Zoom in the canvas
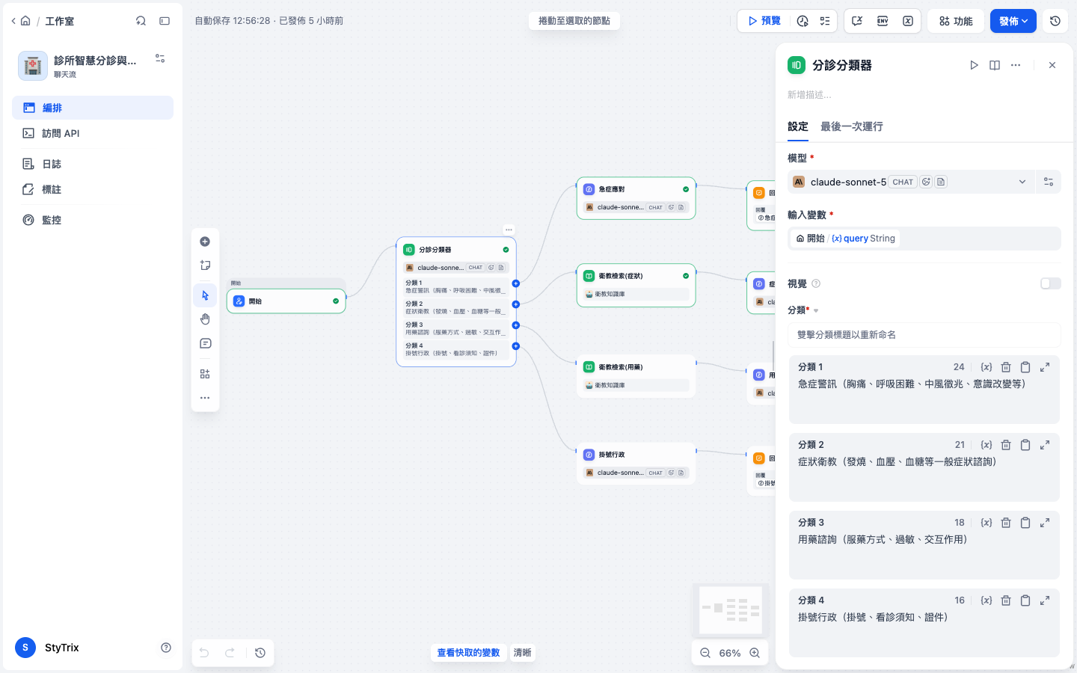The width and height of the screenshot is (1077, 673). [755, 653]
